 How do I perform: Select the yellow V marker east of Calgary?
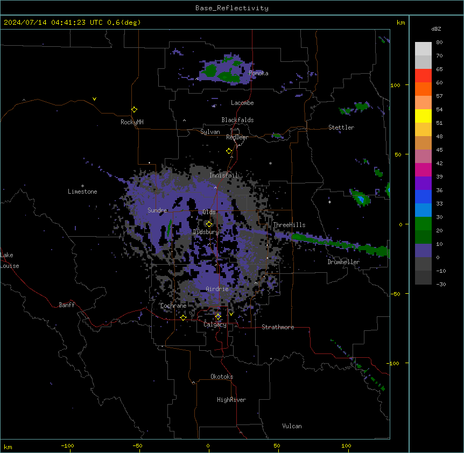(231, 314)
